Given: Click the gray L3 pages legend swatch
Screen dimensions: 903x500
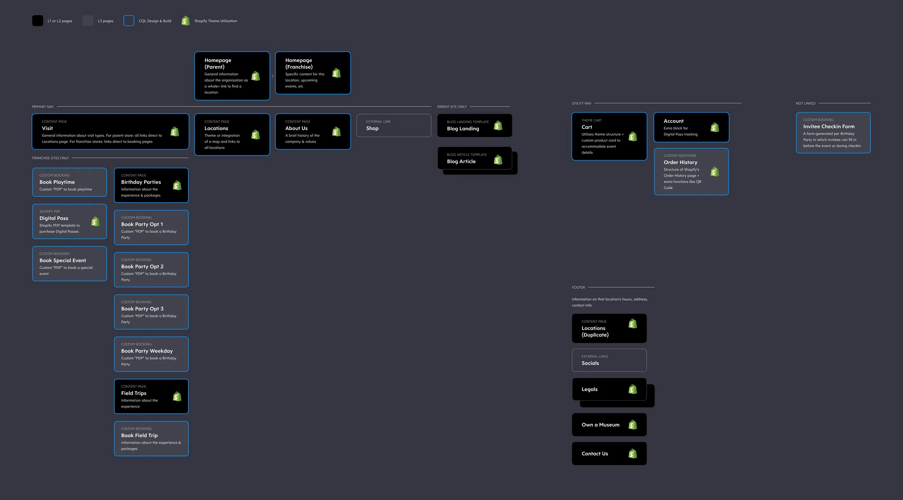Looking at the screenshot, I should (x=88, y=21).
